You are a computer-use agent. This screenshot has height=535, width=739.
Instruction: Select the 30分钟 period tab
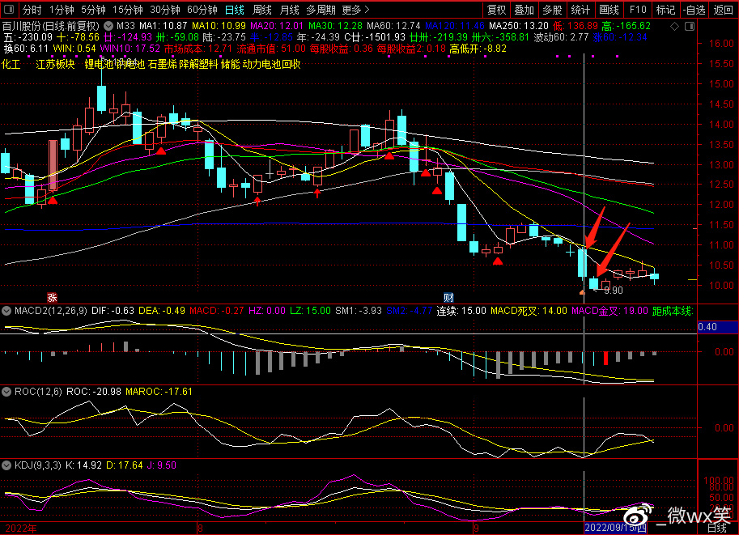click(x=165, y=11)
